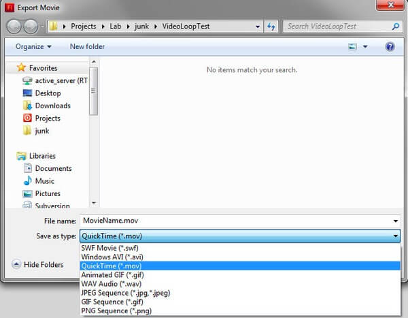Expand the arrow before junk in path
Viewport: 408px width, 318px height.
tap(128, 27)
